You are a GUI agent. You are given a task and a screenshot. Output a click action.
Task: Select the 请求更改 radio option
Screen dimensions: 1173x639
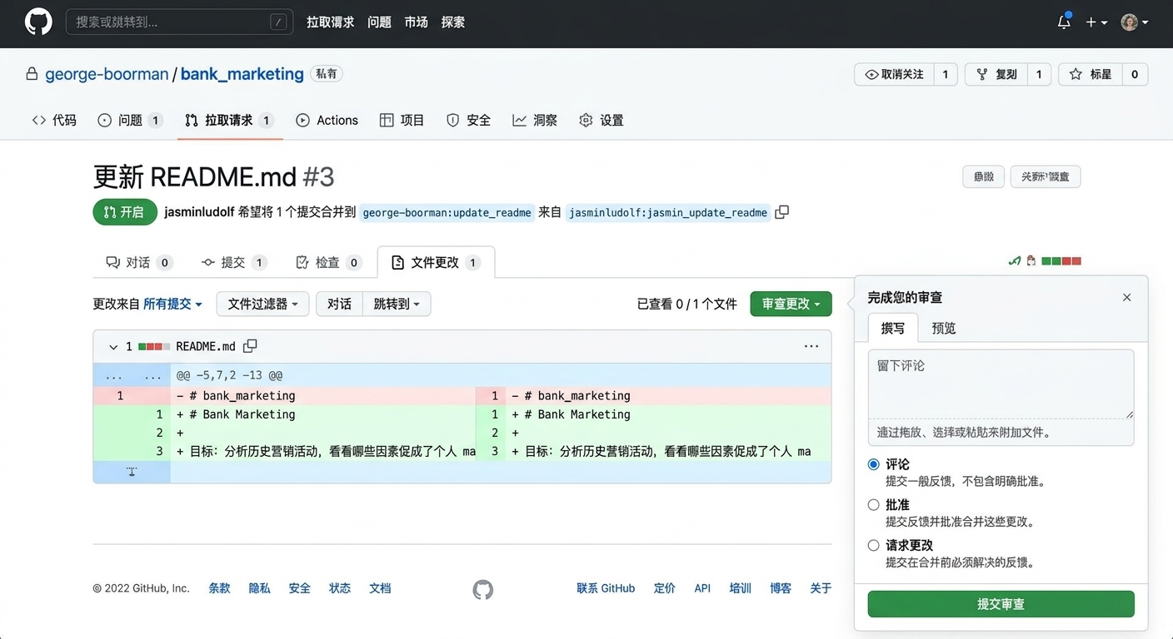coord(873,545)
